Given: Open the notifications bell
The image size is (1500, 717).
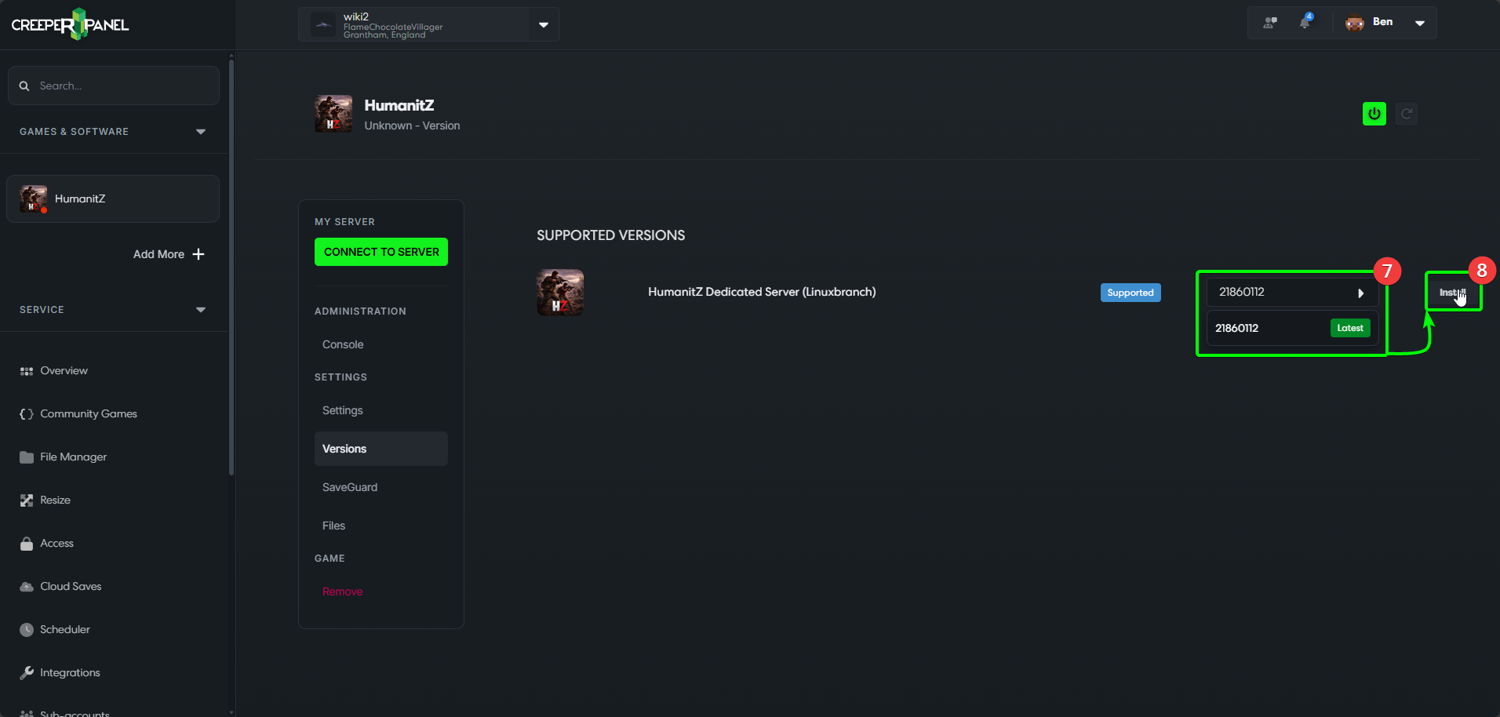Looking at the screenshot, I should click(1305, 22).
